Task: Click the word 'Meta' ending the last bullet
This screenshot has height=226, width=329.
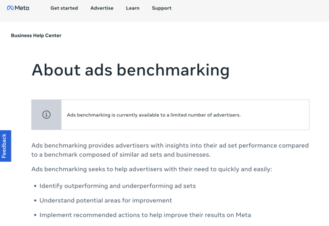Action: coord(244,215)
